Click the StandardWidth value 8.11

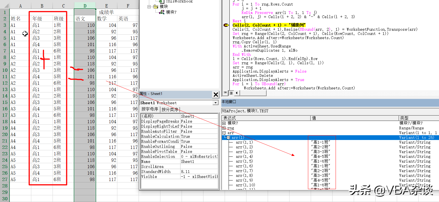tap(199, 172)
